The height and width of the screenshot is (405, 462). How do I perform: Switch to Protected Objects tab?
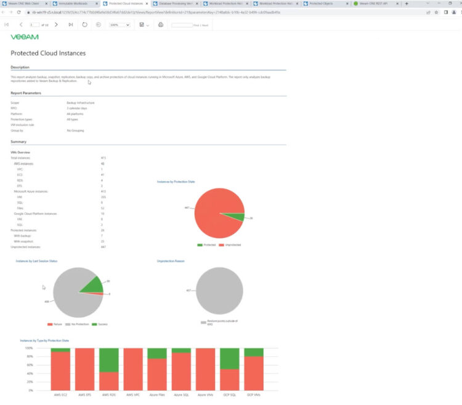325,4
